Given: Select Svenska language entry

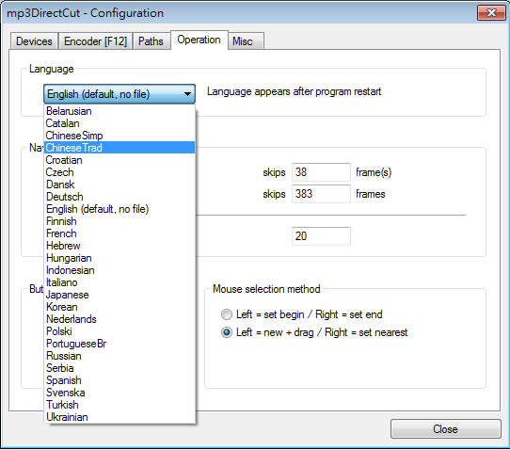Looking at the screenshot, I should coord(120,393).
